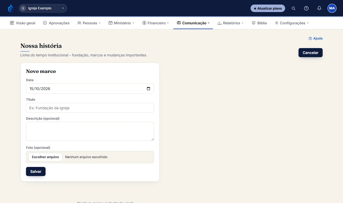Open the MA user avatar menu

point(332,8)
